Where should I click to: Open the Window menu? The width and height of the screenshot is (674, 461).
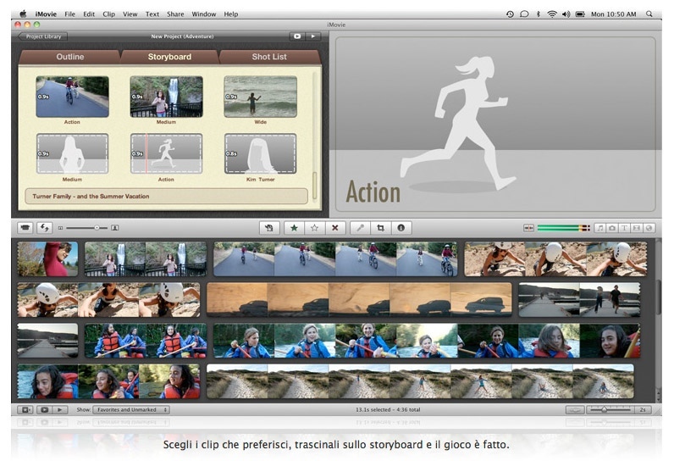point(204,14)
